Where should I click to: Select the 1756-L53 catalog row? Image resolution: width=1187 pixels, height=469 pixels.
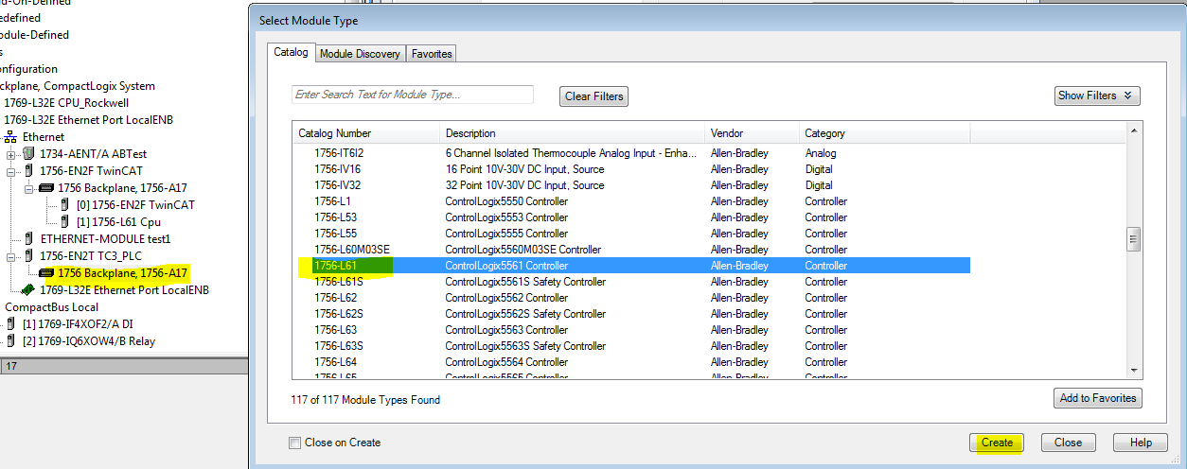[632, 217]
